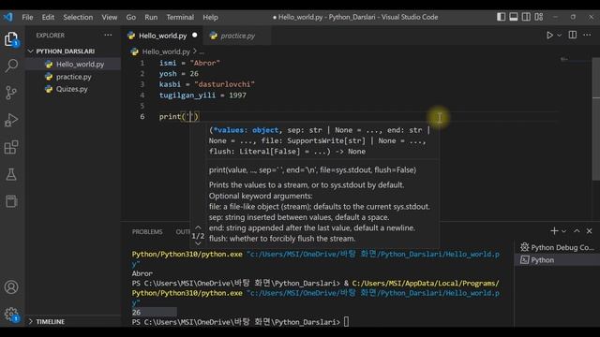Show previous signature in tooltip

(198, 227)
